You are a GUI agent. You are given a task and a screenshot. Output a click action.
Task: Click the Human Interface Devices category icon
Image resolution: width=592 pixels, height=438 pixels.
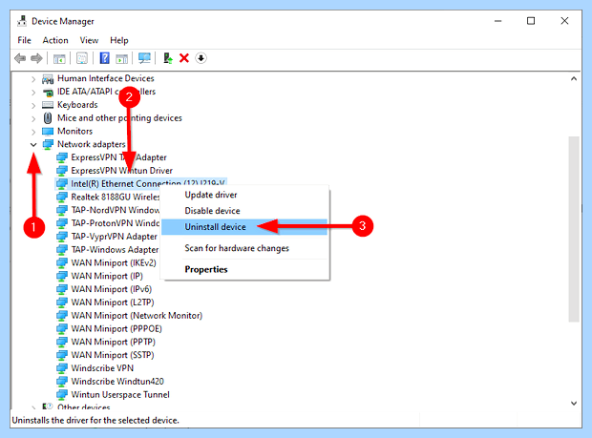(48, 78)
